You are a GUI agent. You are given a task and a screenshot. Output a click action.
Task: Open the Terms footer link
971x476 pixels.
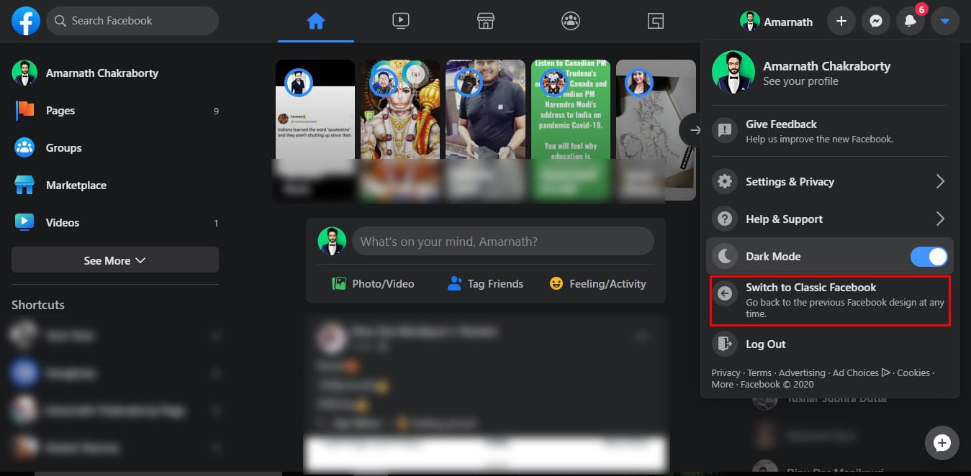(759, 373)
